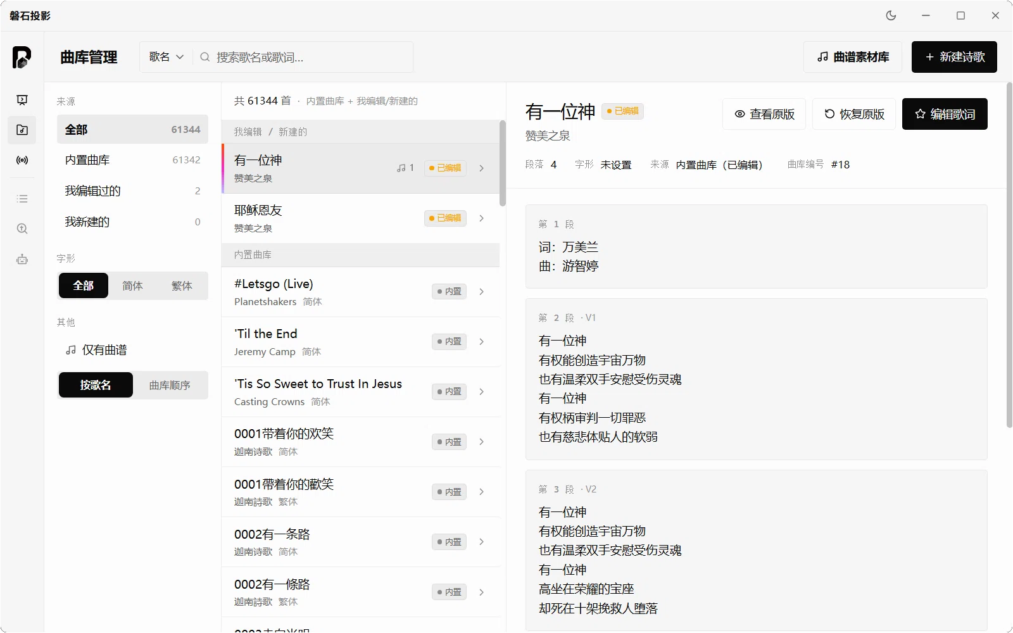Image resolution: width=1013 pixels, height=633 pixels.
Task: Click the 内置 badge on #Letsgo (Live) row
Action: (449, 291)
